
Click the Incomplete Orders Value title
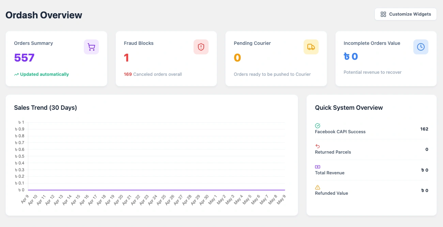(372, 43)
